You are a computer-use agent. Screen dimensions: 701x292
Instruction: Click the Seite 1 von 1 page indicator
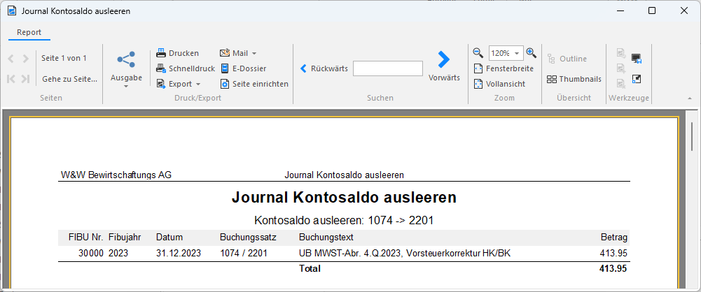pyautogui.click(x=64, y=59)
